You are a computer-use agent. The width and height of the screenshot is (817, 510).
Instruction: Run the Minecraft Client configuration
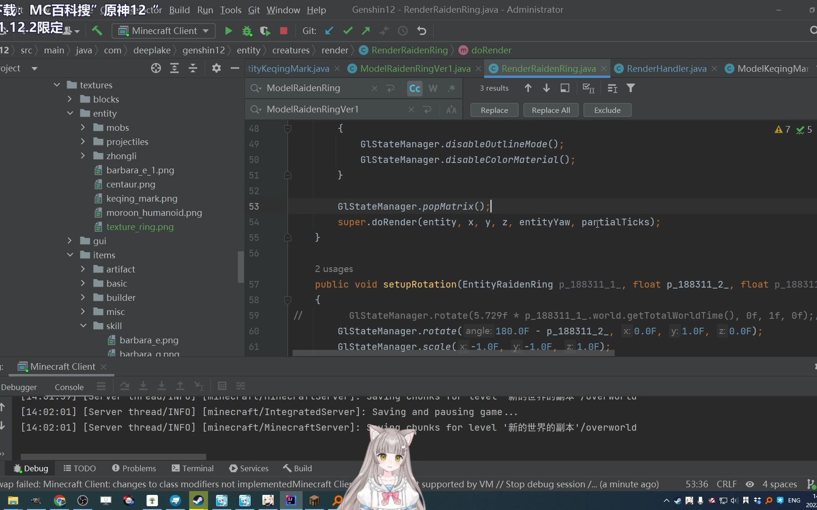228,31
